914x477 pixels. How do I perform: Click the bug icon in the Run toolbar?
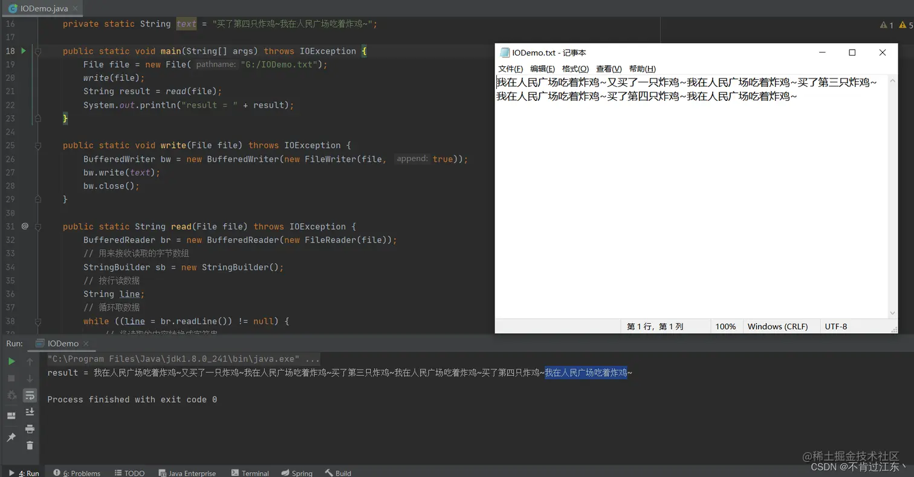pyautogui.click(x=11, y=395)
